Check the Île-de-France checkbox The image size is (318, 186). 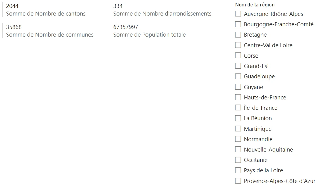(x=238, y=108)
